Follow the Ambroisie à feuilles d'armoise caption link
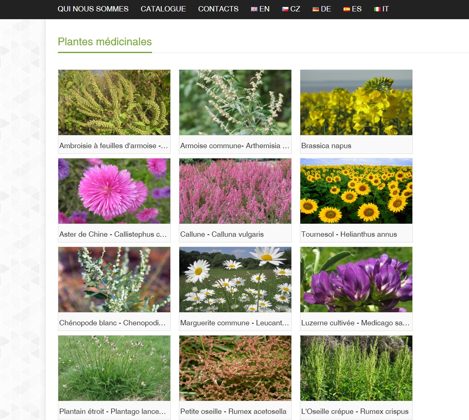This screenshot has height=420, width=469. [114, 146]
